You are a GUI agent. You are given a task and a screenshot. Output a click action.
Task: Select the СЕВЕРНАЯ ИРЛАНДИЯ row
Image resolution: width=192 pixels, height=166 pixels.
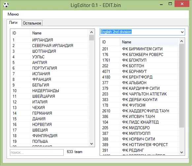[49, 46]
